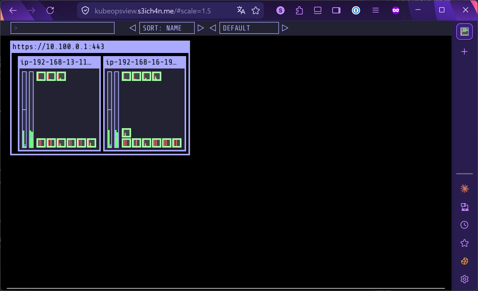
Task: Open the browser hamburger menu
Action: click(375, 11)
